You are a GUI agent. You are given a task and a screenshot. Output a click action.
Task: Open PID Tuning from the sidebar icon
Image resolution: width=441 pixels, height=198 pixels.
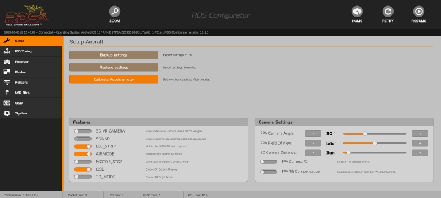pos(7,51)
